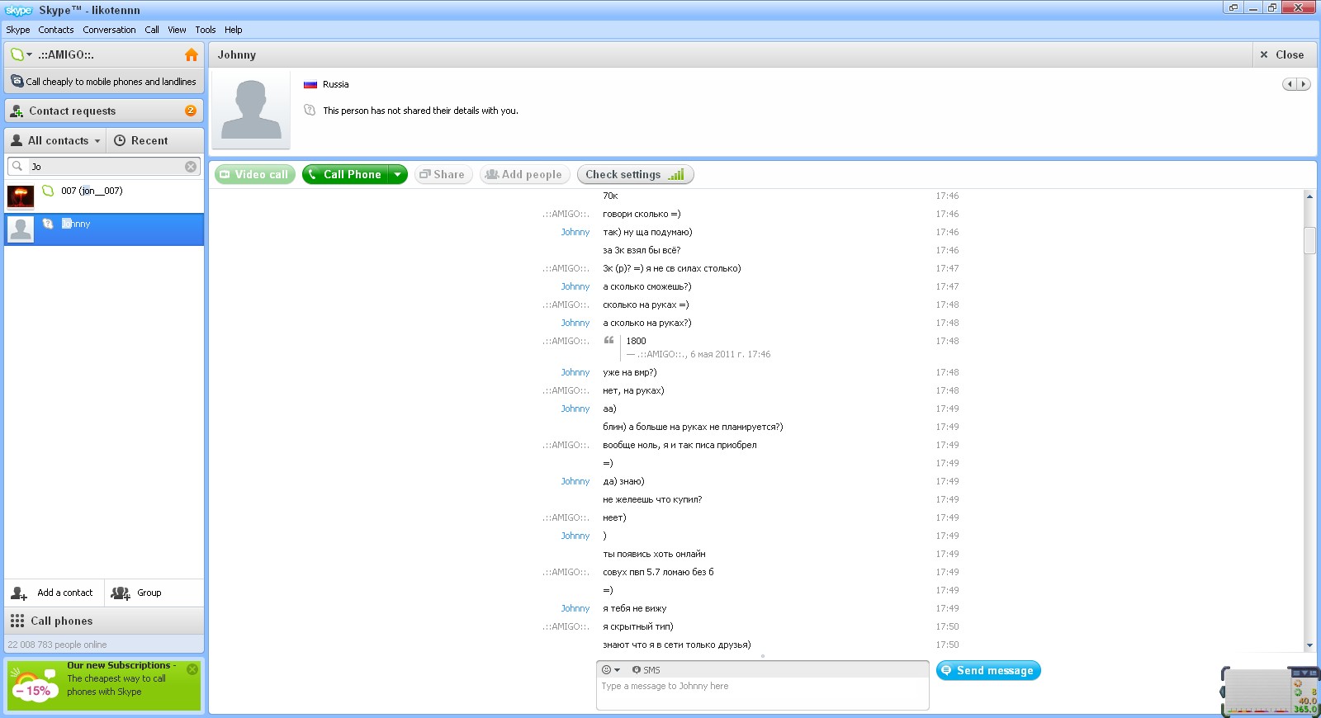Viewport: 1321px width, 718px height.
Task: Click the Share button
Action: [x=443, y=174]
